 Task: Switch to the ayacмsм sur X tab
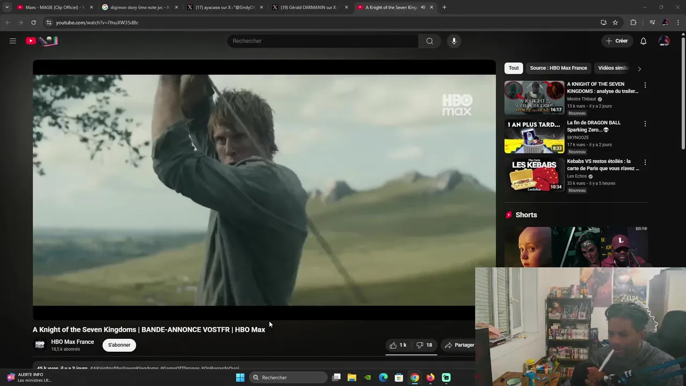click(x=225, y=8)
